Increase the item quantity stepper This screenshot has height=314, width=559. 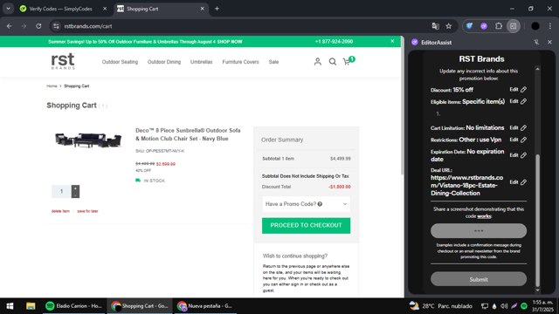coord(75,188)
